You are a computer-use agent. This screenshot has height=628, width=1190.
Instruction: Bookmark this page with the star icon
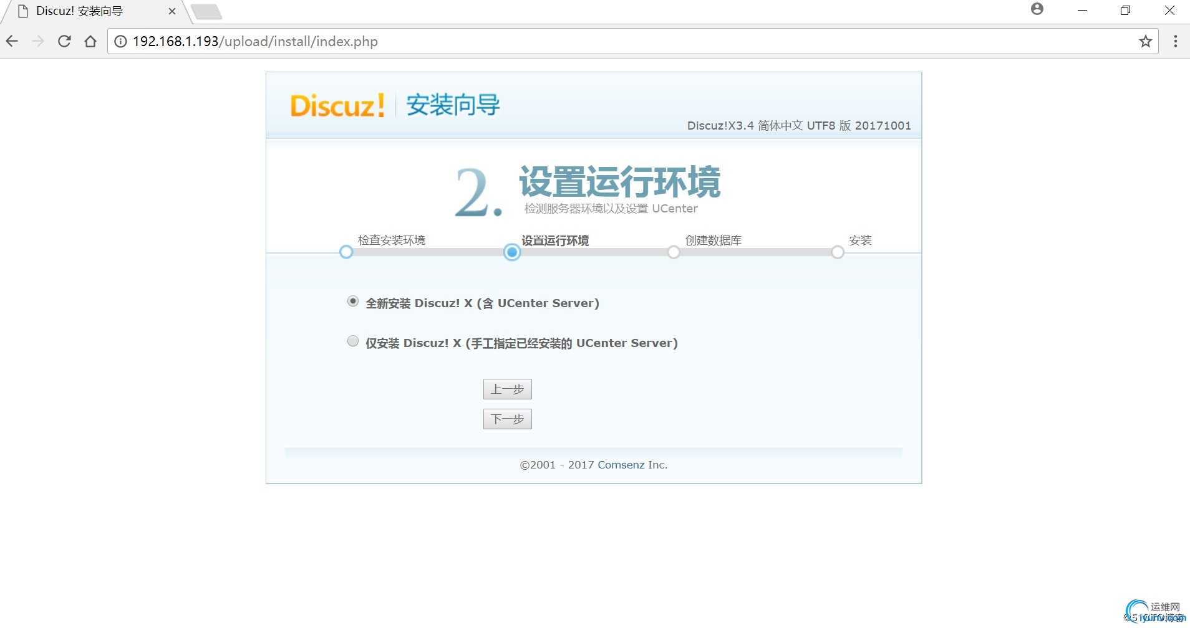coord(1146,41)
